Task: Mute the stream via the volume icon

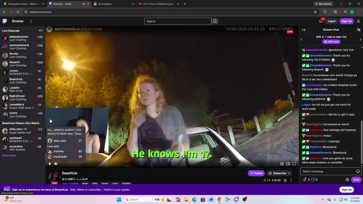Action: 56,164
